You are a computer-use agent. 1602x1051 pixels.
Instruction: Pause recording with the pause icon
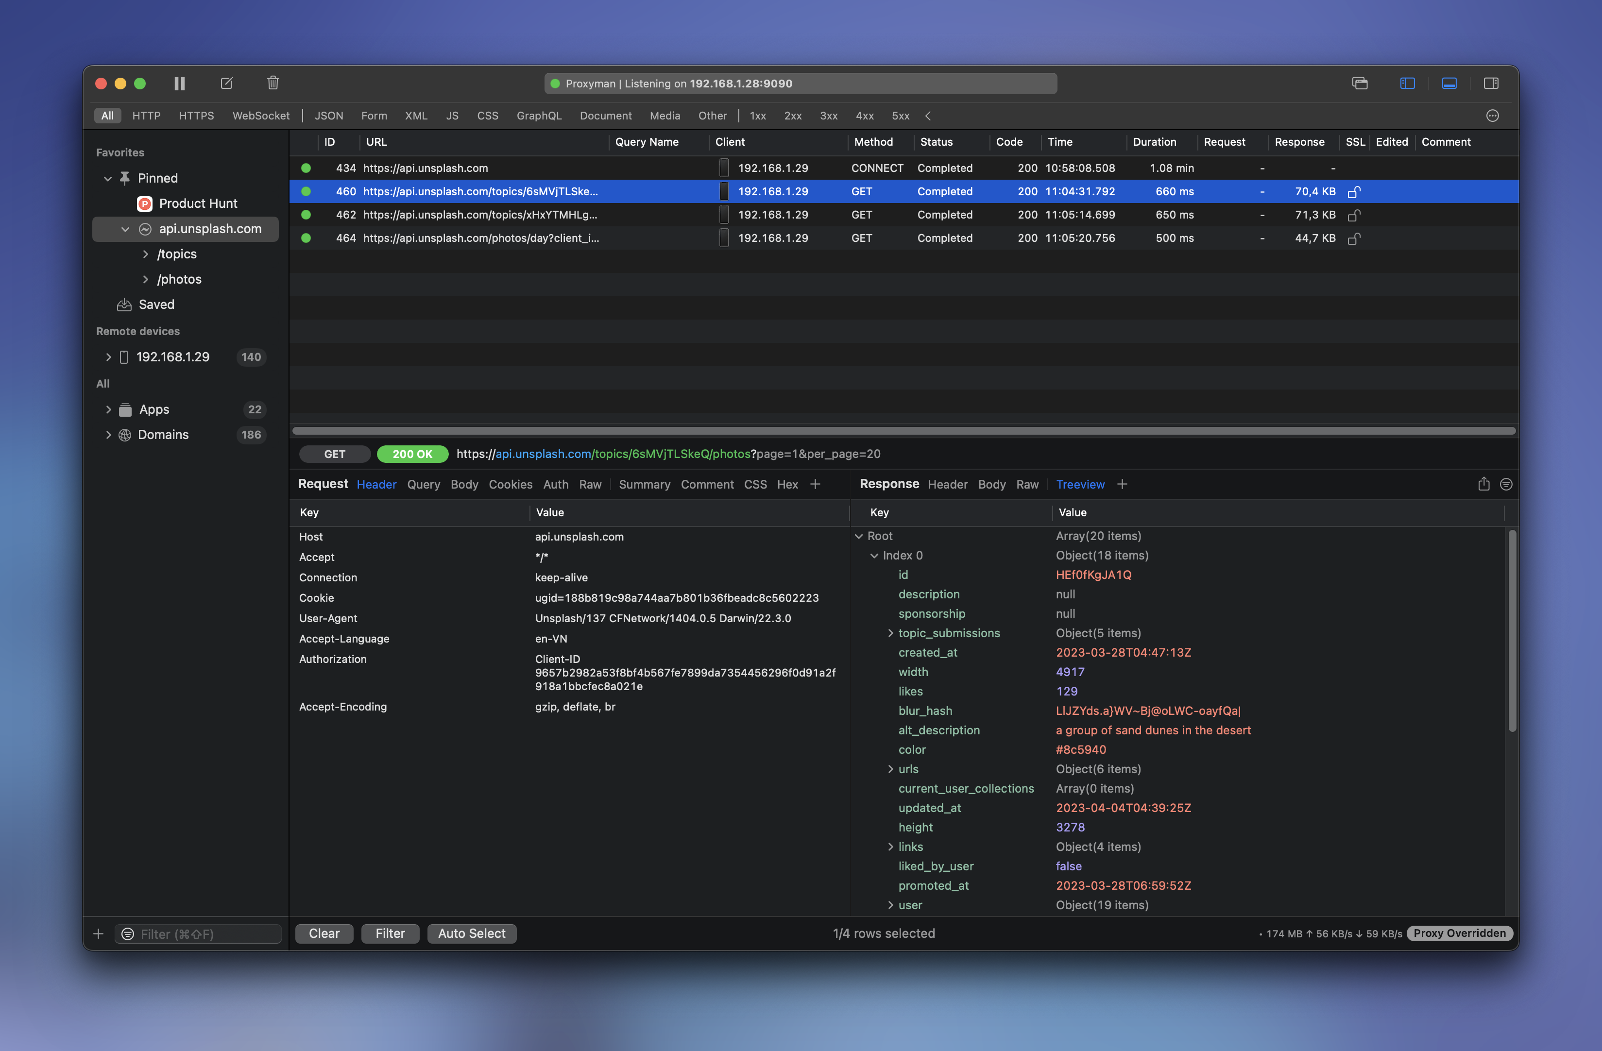pyautogui.click(x=179, y=84)
